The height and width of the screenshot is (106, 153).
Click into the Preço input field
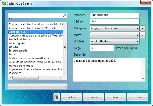click(102, 48)
